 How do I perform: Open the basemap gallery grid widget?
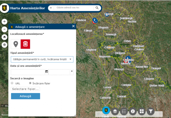[142, 111]
